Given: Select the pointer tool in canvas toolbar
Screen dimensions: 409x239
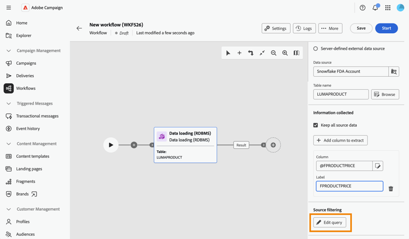Looking at the screenshot, I should click(228, 53).
